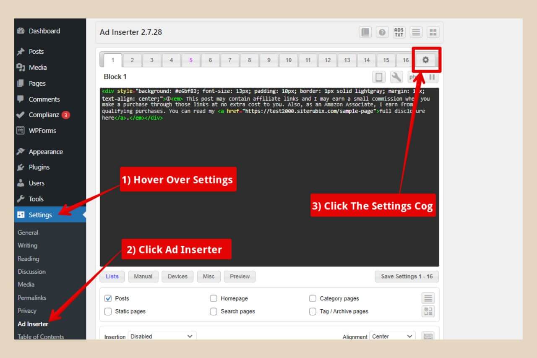Open Table of Contents submenu

(41, 337)
